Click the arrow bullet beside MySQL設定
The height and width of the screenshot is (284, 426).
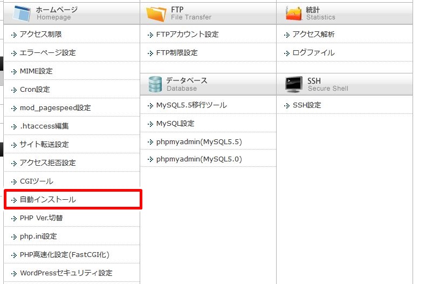coord(150,124)
